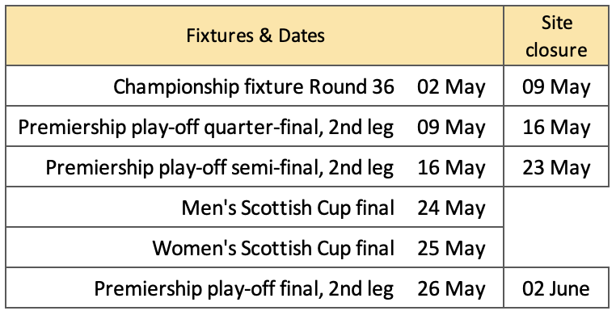Click the 09 May site closure cell
The image size is (616, 315).
[x=556, y=86]
